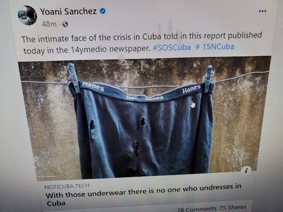The height and width of the screenshot is (212, 283).
Task: Click the globe public audience icon
Action: click(65, 24)
